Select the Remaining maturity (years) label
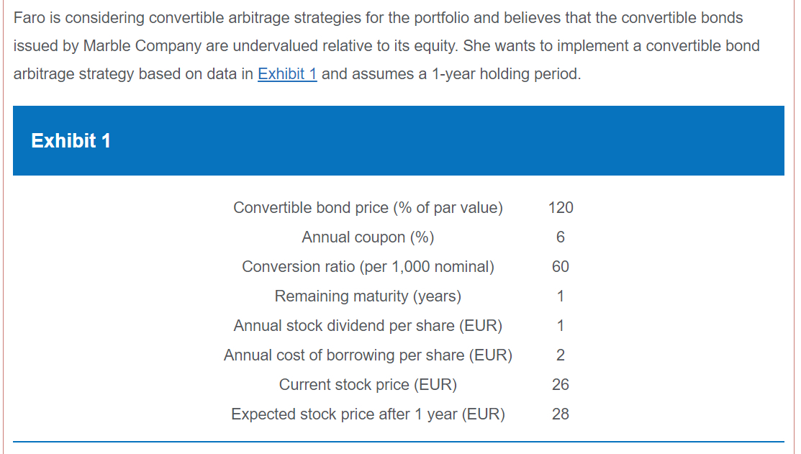The width and height of the screenshot is (801, 454). 368,296
